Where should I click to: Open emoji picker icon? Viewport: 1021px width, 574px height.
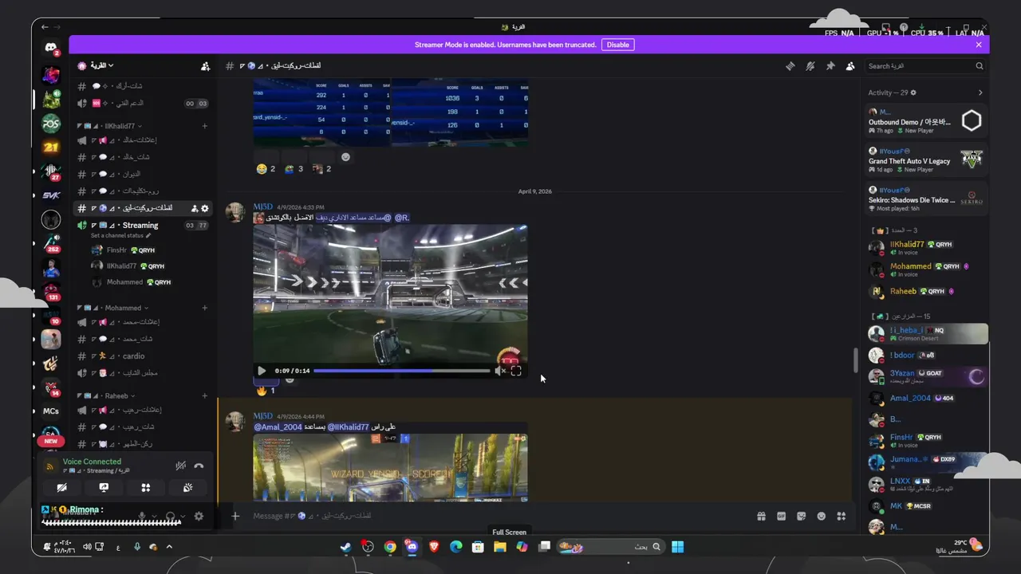[x=821, y=516]
